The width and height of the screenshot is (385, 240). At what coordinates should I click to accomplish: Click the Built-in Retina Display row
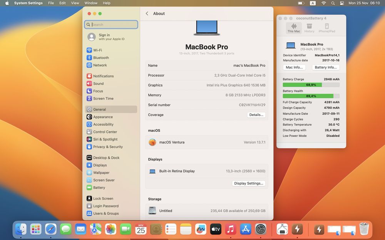(207, 171)
